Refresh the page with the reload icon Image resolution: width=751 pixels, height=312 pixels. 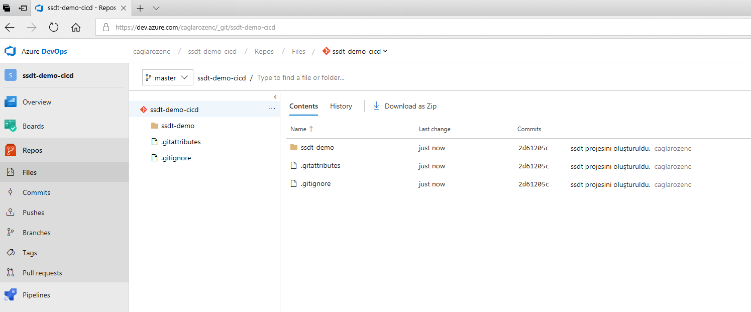tap(54, 28)
